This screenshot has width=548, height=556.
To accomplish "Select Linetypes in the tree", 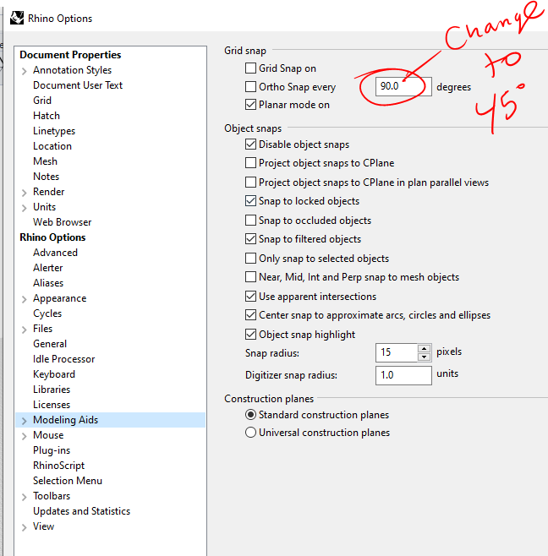I will pos(54,131).
